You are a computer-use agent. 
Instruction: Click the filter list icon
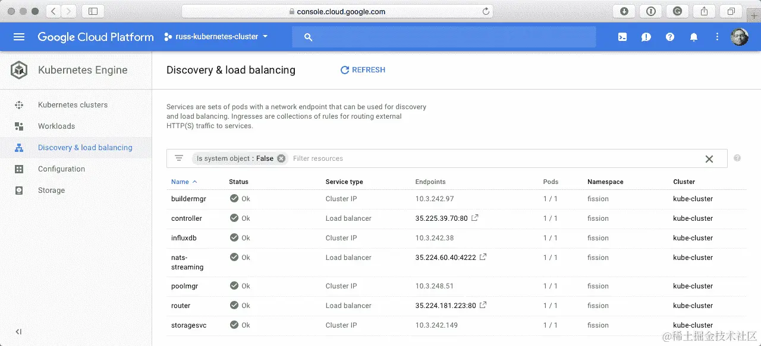pos(179,158)
